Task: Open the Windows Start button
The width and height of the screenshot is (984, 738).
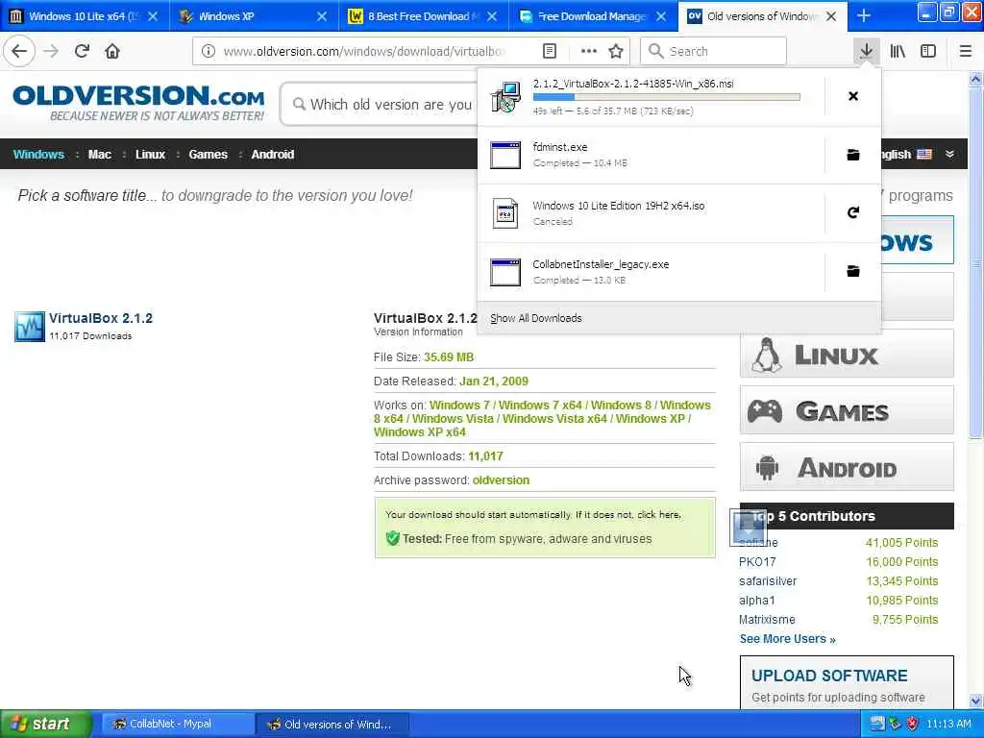Action: 46,724
